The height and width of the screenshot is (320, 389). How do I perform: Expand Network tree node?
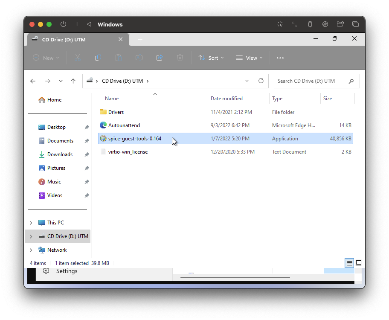pos(31,250)
